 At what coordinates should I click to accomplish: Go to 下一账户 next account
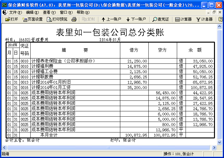click(x=136, y=19)
